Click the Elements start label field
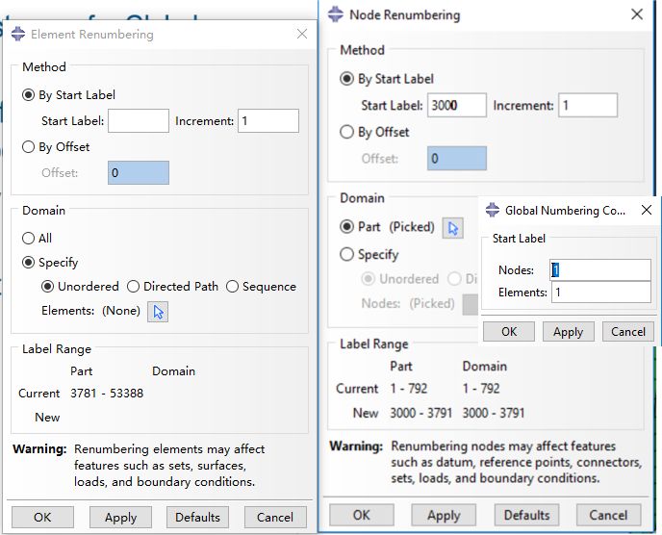 pyautogui.click(x=600, y=293)
